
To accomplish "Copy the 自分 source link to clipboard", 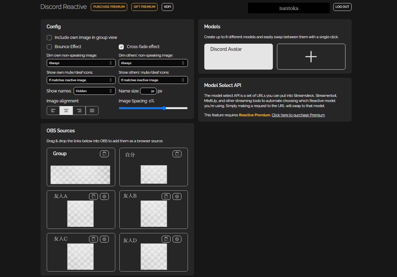I will tap(177, 154).
